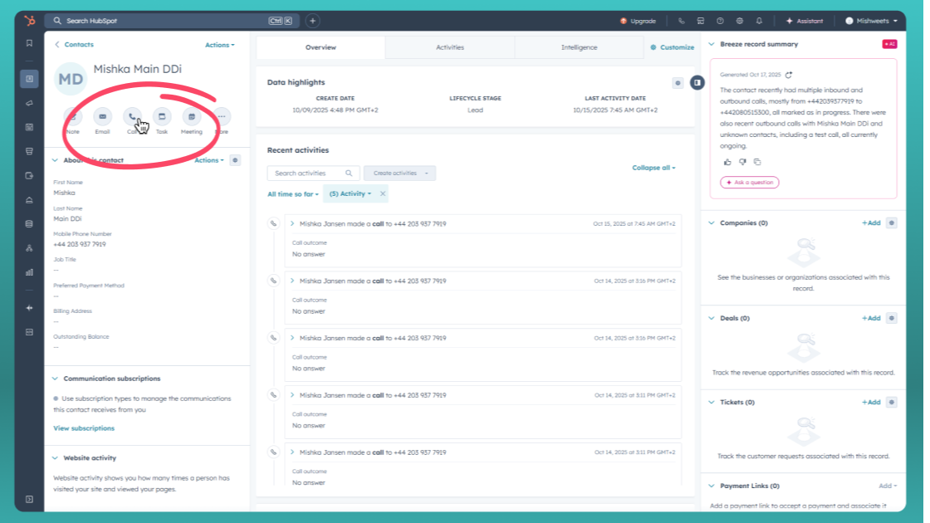The width and height of the screenshot is (930, 523).
Task: Collapse the About this contact section
Action: click(56, 160)
